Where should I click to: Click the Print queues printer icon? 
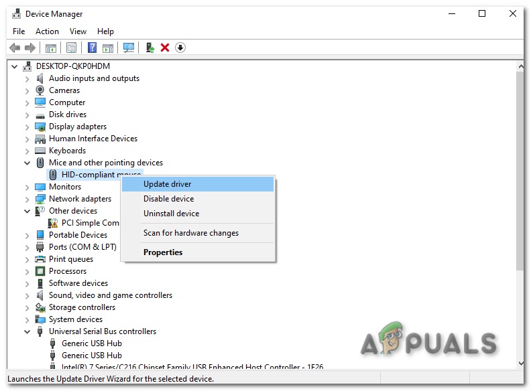(40, 259)
